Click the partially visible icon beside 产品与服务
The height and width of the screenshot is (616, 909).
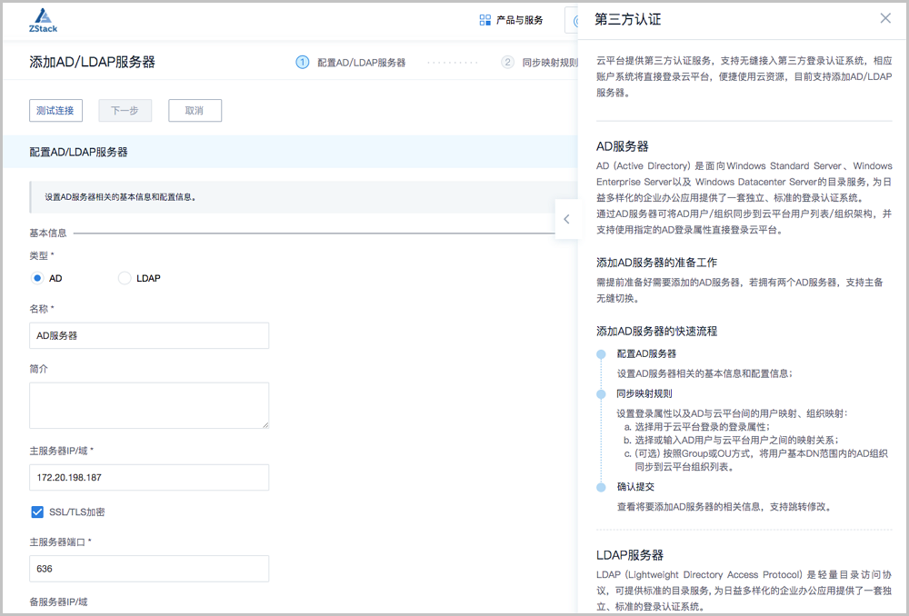[573, 20]
